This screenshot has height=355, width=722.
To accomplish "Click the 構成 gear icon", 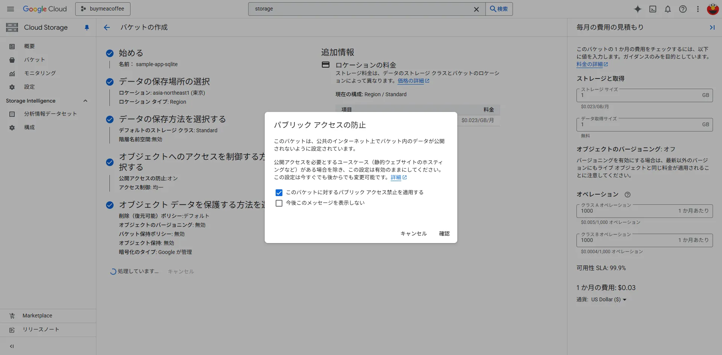I will pyautogui.click(x=12, y=128).
